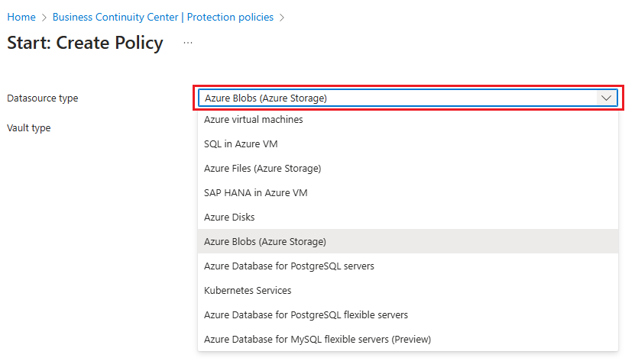
Task: Select Azure Disks from the list
Action: [x=229, y=218]
